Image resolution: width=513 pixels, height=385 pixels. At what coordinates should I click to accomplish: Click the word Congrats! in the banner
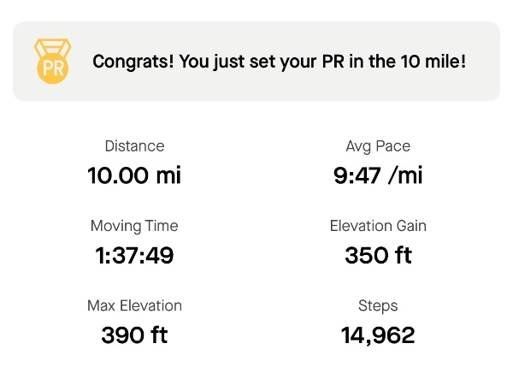pyautogui.click(x=133, y=62)
